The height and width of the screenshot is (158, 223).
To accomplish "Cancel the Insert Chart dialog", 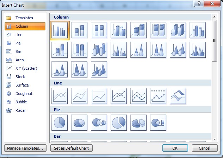I will tap(205, 148).
